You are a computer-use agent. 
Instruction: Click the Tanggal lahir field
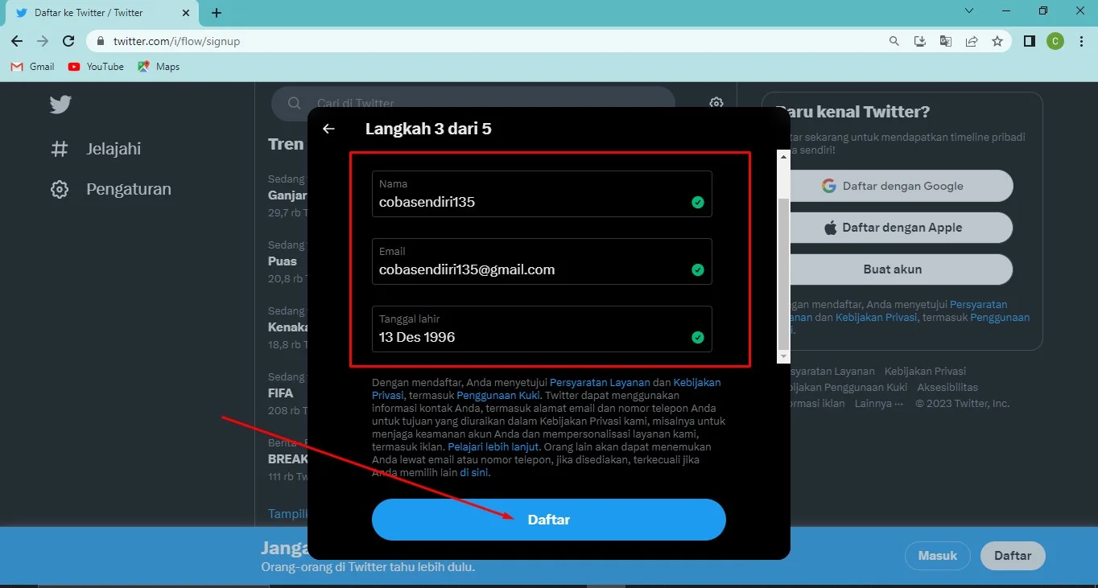point(542,329)
